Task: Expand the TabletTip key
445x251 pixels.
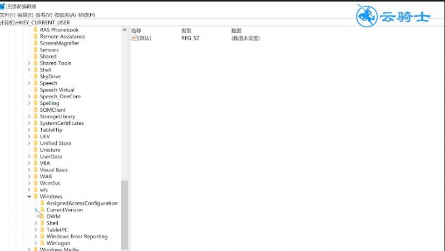Action: [x=29, y=130]
